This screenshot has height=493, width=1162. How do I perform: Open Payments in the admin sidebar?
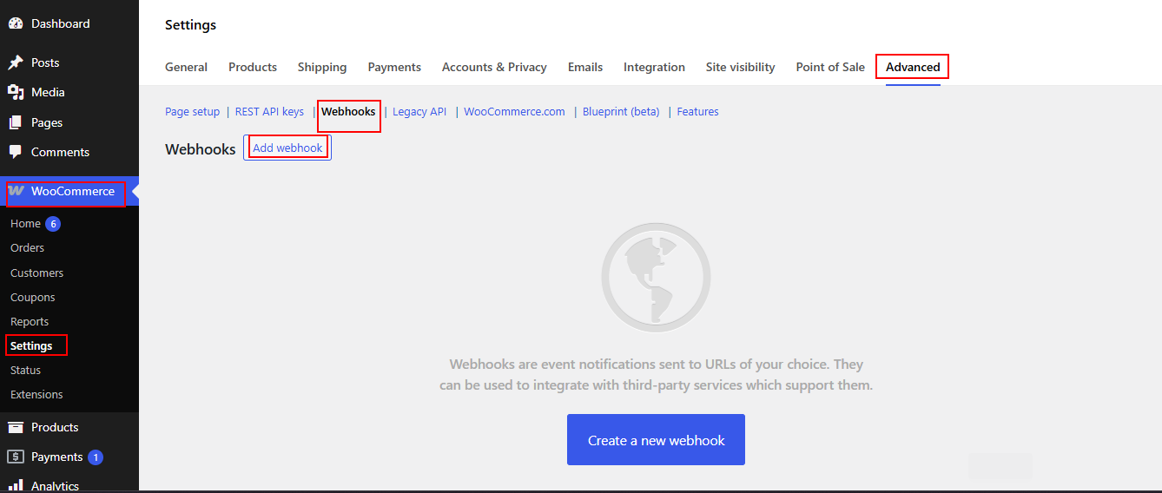(x=56, y=457)
